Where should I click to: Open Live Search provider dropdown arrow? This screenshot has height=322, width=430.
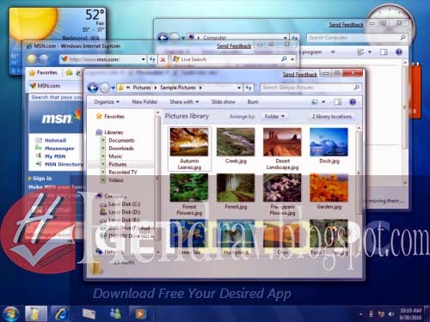pos(292,59)
